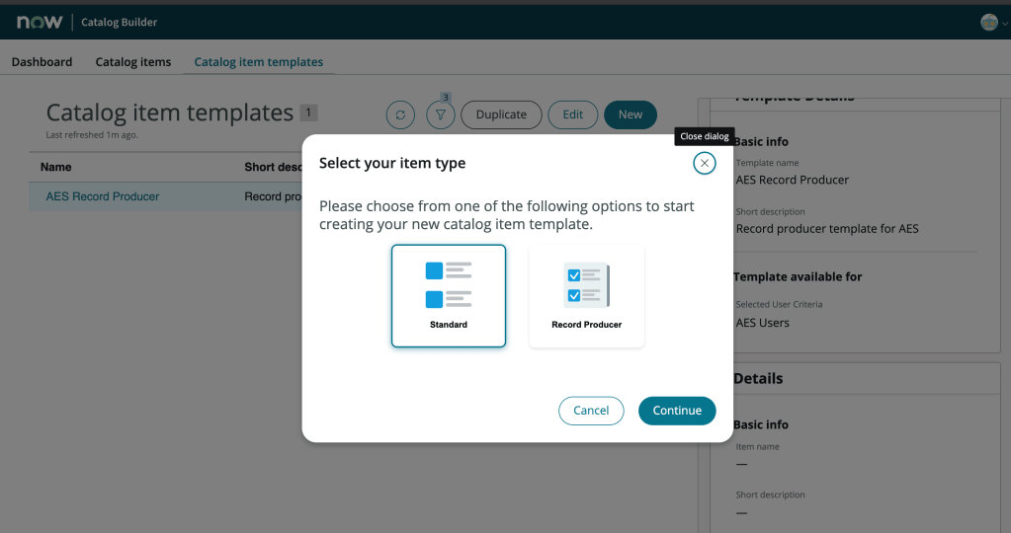
Task: Click the record count badge beside title
Action: (x=308, y=113)
